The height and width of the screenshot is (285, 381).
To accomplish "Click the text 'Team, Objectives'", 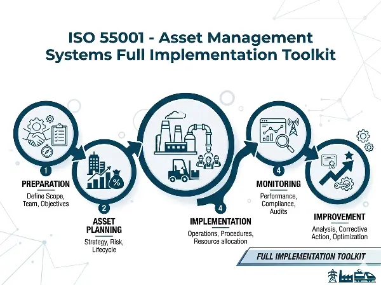I will tap(46, 204).
